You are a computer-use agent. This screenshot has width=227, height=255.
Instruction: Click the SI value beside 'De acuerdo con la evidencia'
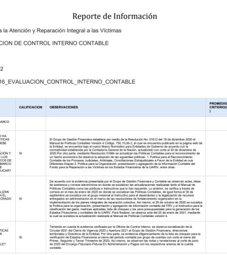[20, 198]
